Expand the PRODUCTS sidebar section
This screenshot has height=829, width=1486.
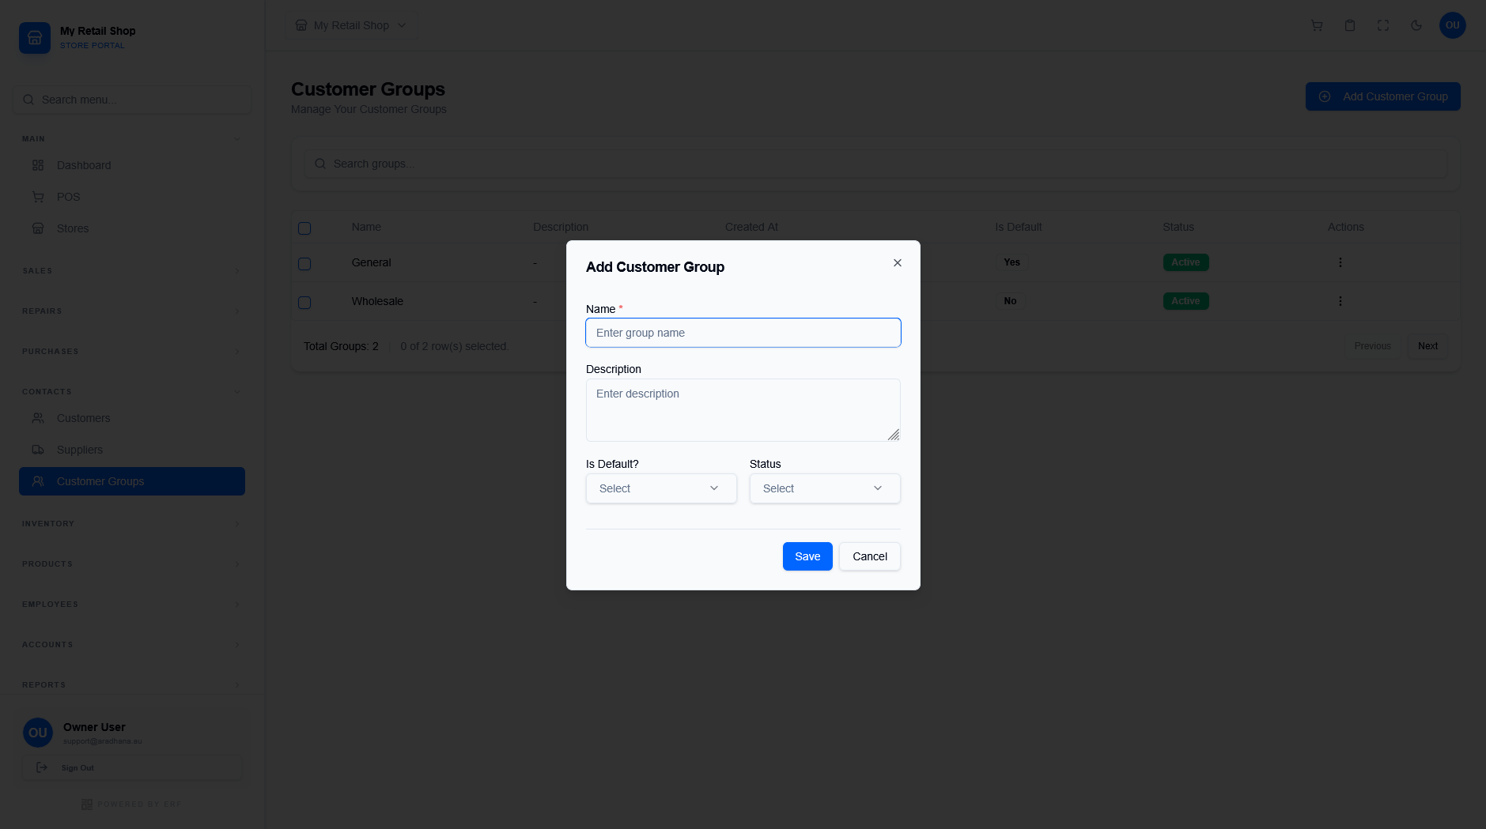(x=132, y=564)
